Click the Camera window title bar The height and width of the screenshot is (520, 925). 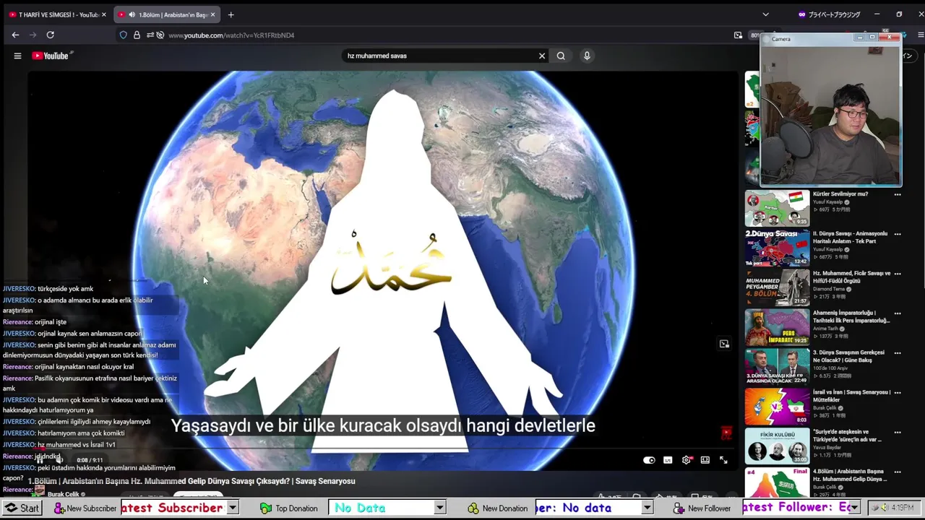tap(811, 39)
